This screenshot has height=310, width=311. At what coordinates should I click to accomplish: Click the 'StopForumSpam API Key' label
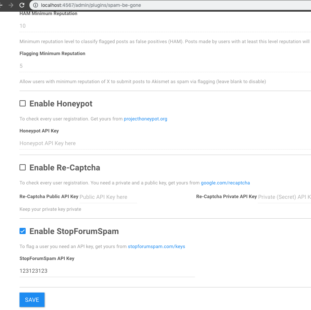point(47,258)
